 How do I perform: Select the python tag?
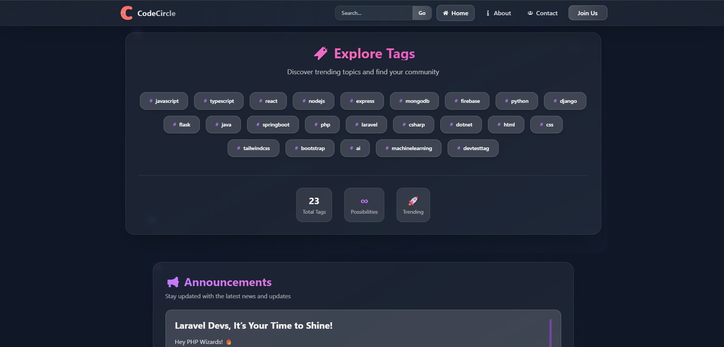pos(516,101)
